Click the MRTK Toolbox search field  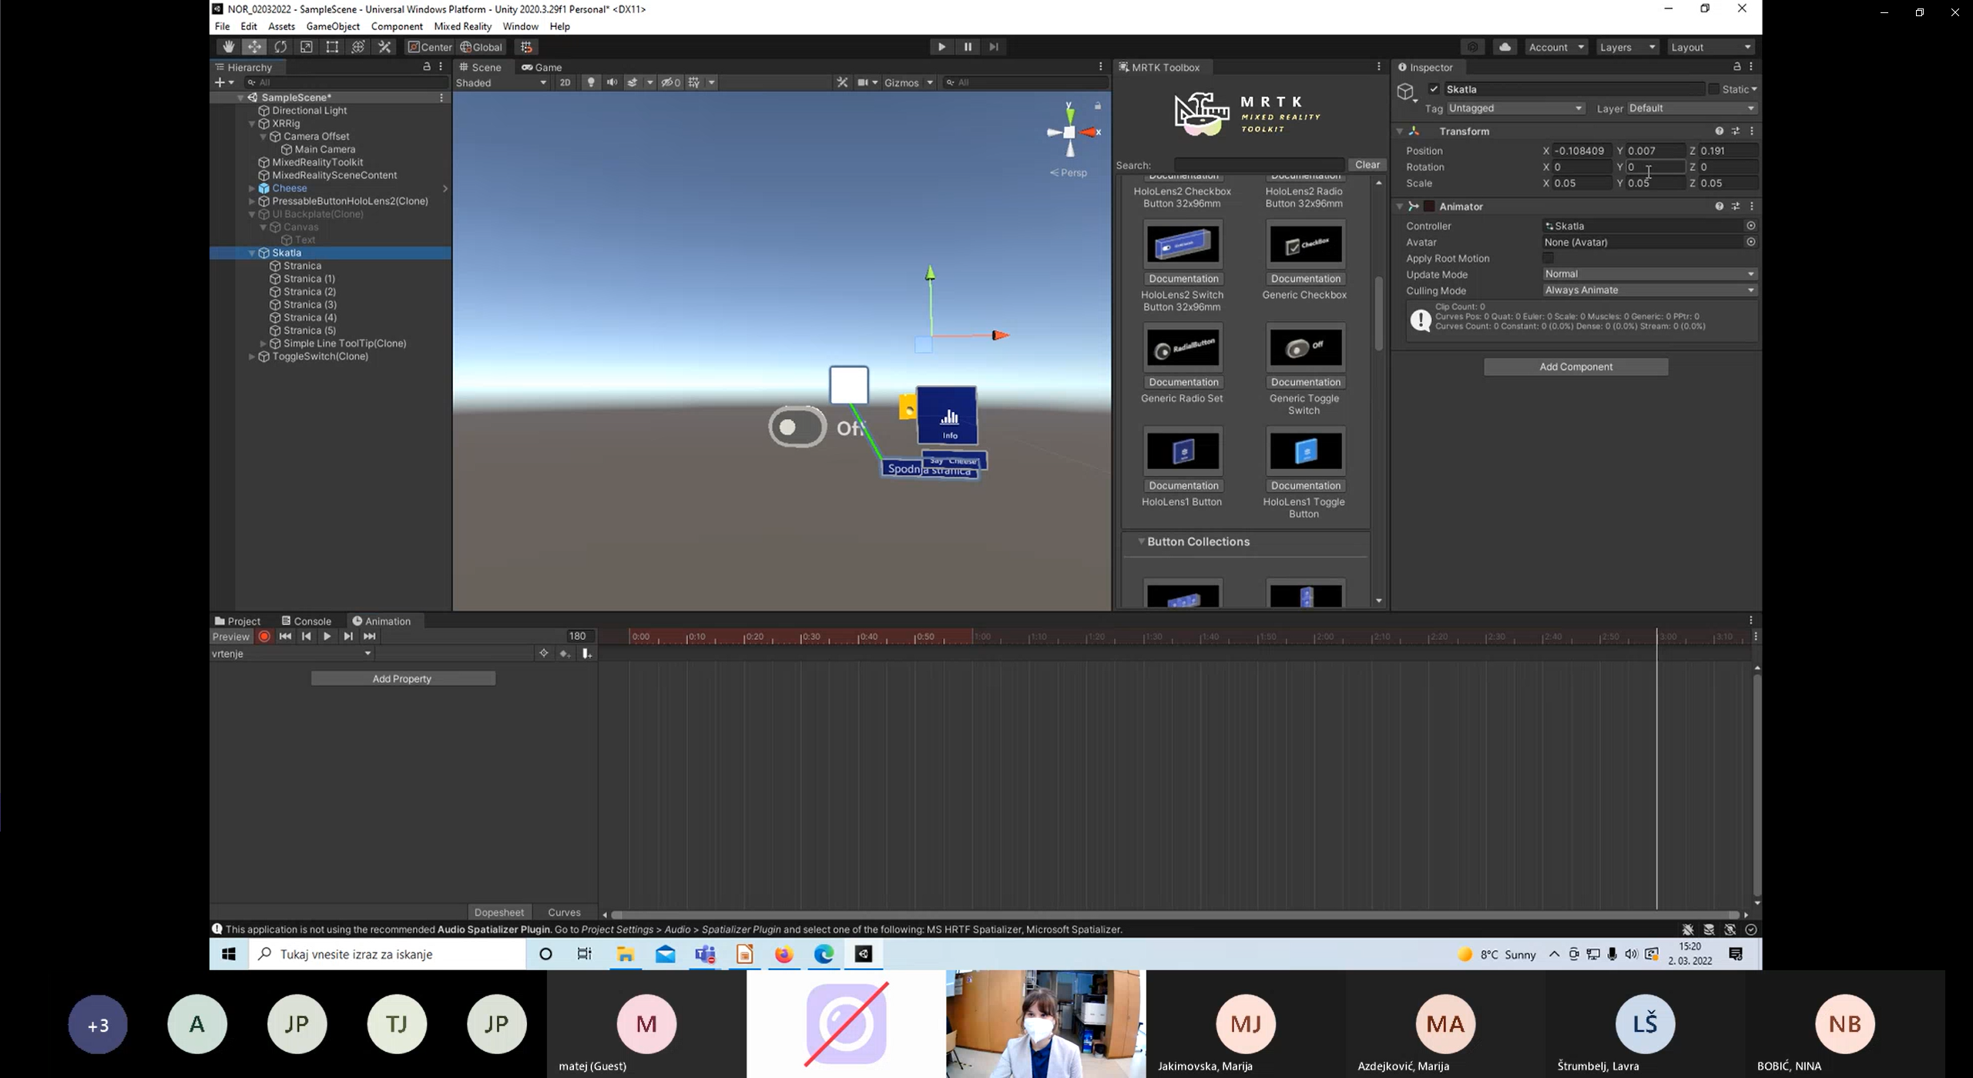pyautogui.click(x=1259, y=165)
